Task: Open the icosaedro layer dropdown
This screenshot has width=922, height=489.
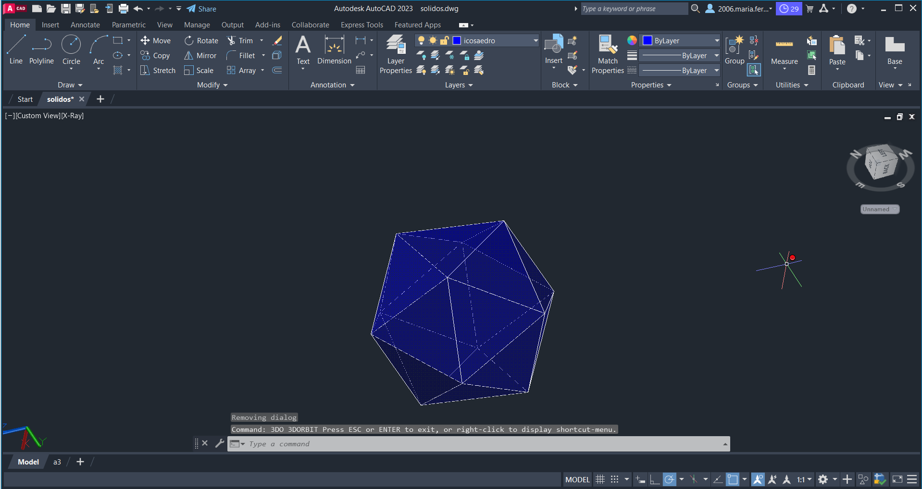Action: (x=536, y=41)
